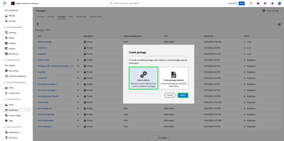
Task: Click plus icon for Demo Package Nov
Action: click(78, 115)
